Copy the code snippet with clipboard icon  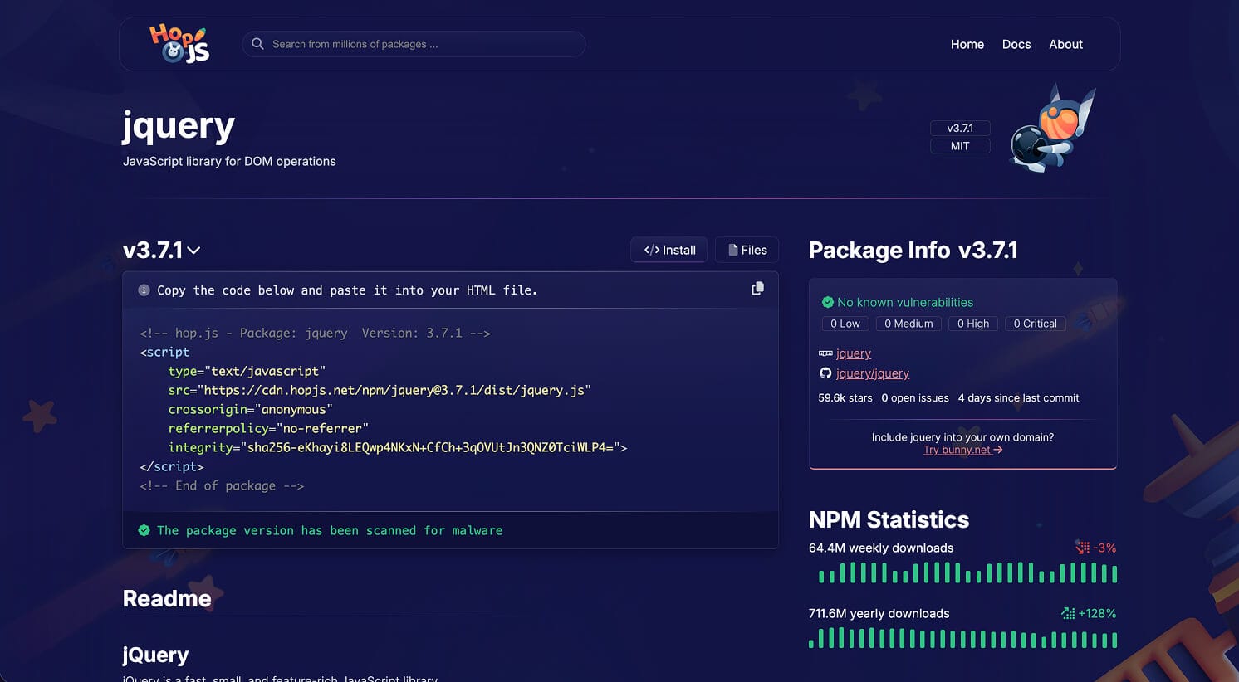point(757,289)
